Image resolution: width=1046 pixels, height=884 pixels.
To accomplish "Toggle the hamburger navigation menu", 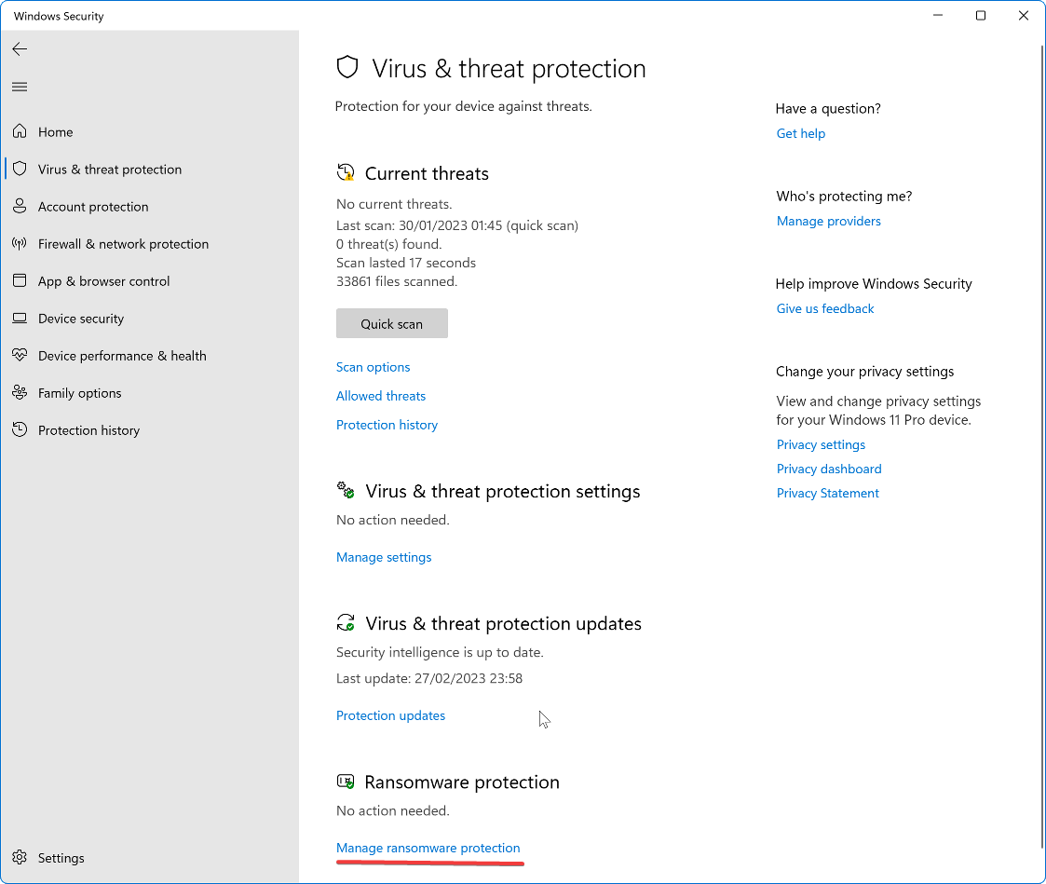I will [x=20, y=87].
